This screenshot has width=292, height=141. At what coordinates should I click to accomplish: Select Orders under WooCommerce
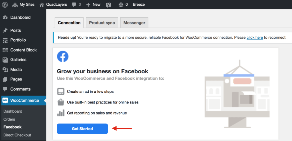(9, 119)
